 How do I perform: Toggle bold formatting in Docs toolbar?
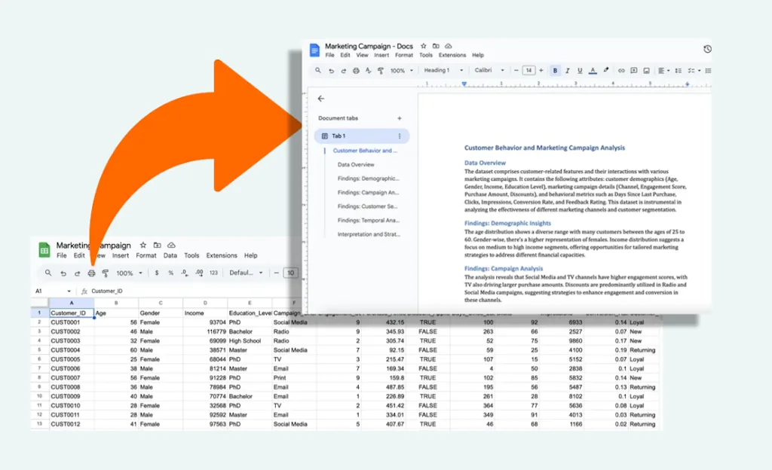tap(556, 70)
